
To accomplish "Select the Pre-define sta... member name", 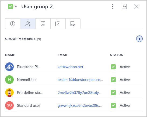I will tap(30, 93).
